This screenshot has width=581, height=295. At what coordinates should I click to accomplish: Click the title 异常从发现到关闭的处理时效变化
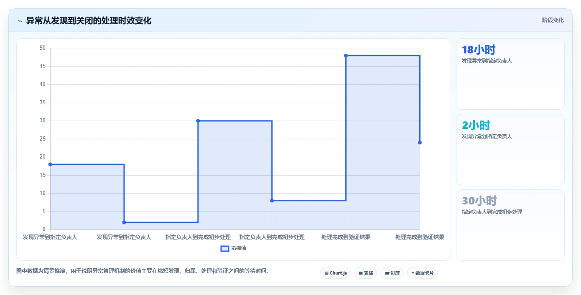[x=89, y=20]
